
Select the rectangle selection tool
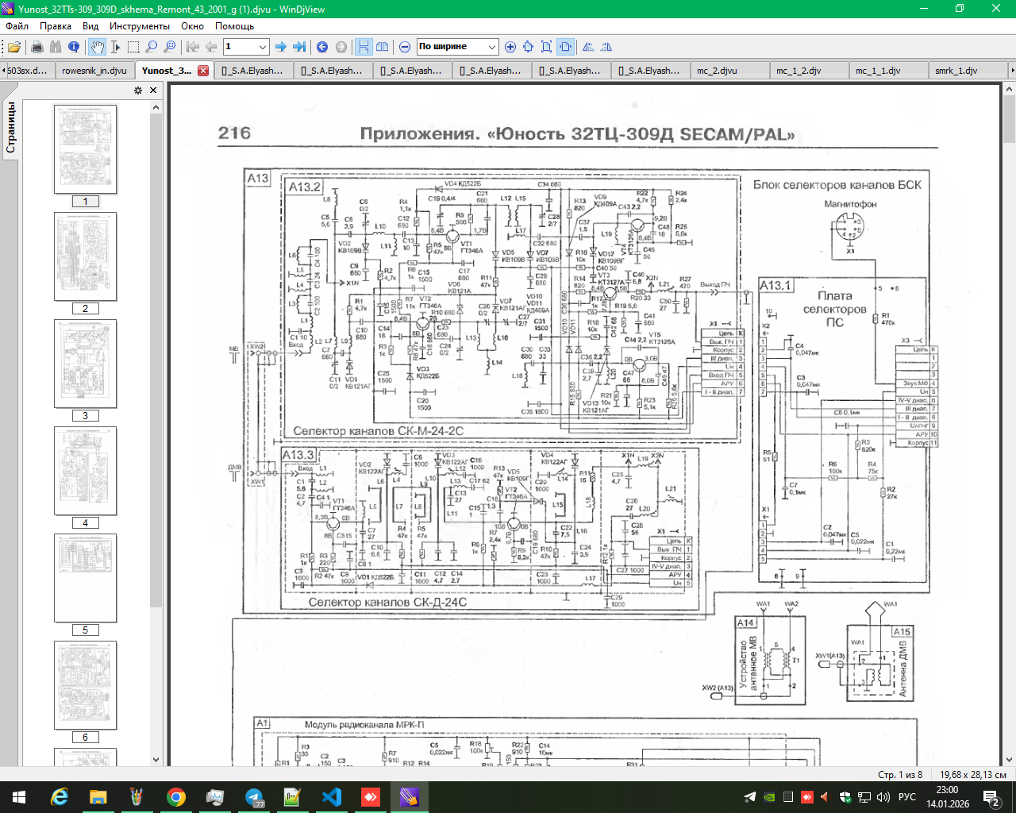point(133,47)
